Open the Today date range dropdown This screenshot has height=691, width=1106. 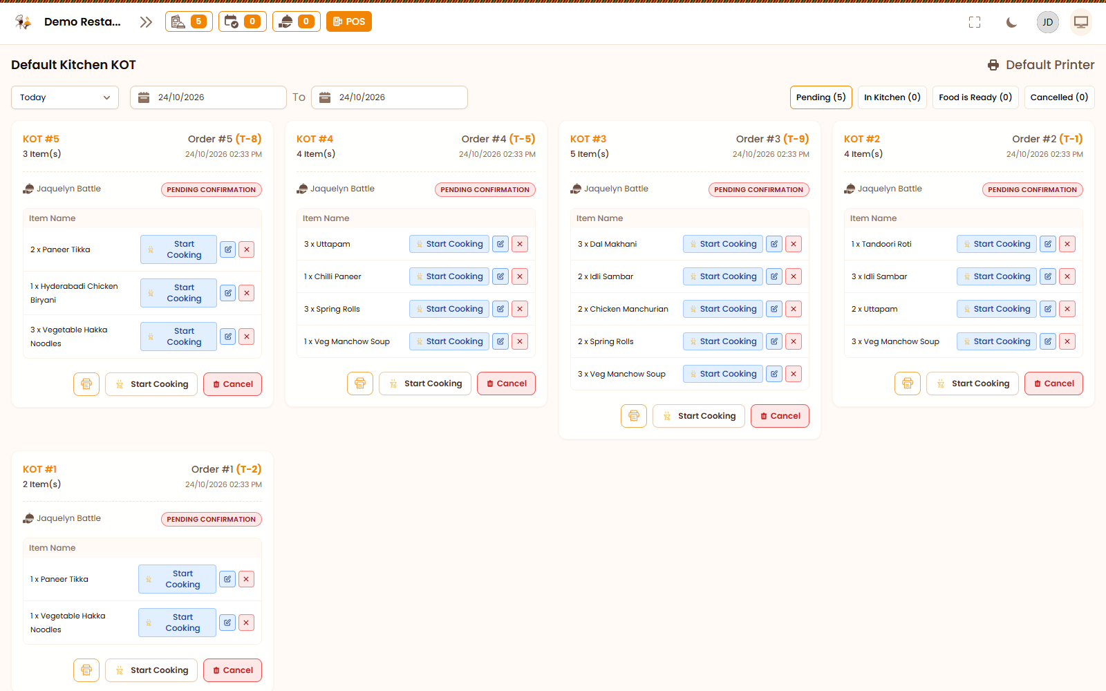65,97
